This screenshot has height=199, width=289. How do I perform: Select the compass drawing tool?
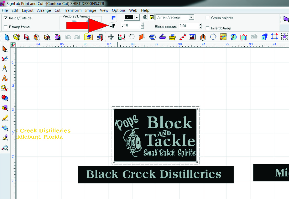tap(5, 68)
